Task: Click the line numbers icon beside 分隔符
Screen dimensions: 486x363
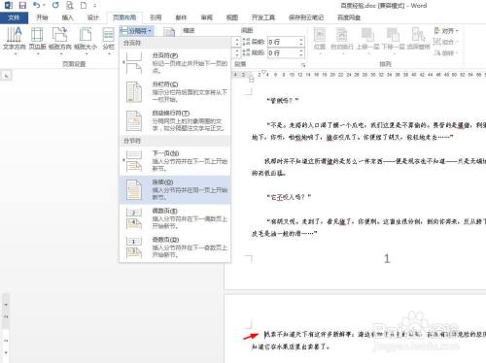Action: pyautogui.click(x=169, y=32)
